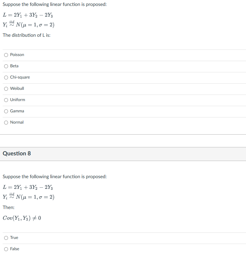Click the True label text
This screenshot has width=246, height=260.
14,238
